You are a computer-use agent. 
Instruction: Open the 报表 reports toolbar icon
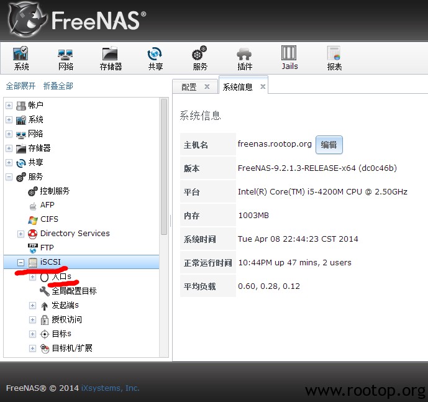point(334,53)
